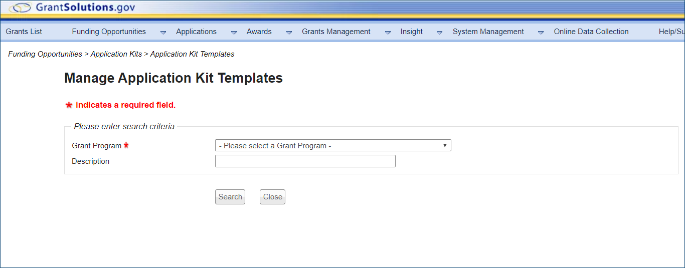The height and width of the screenshot is (268, 685).
Task: Click the dropdown arrow beside Awards
Action: pos(289,33)
